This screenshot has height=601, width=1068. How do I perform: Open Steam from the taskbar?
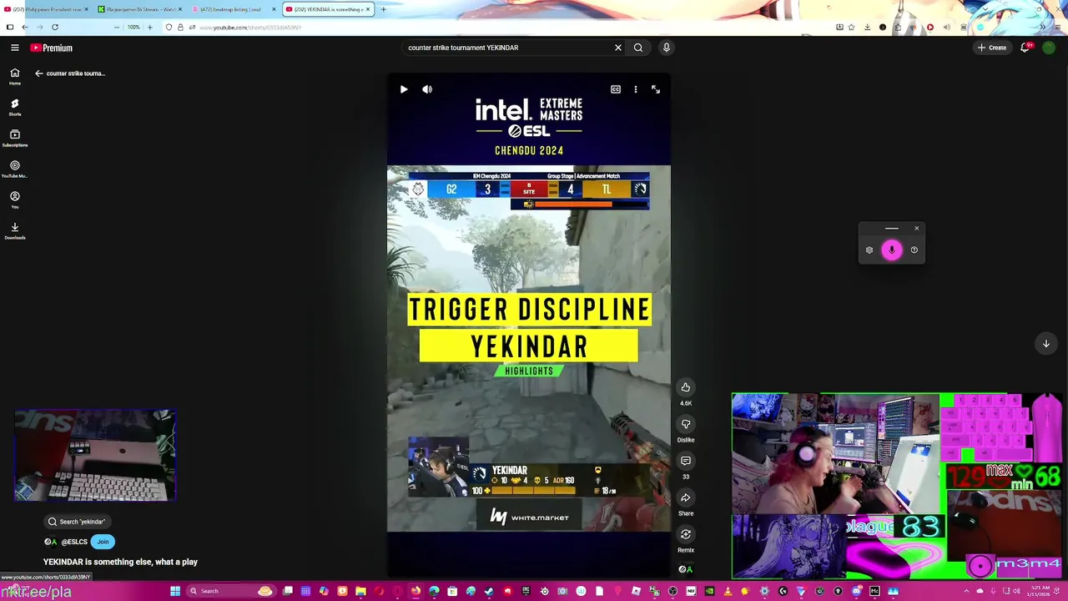click(489, 591)
